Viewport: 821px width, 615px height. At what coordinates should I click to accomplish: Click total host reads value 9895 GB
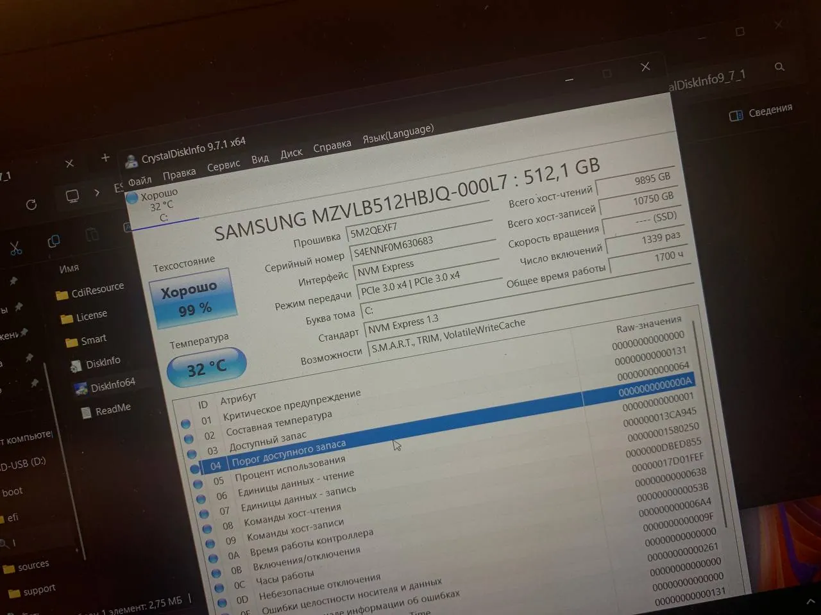click(636, 180)
